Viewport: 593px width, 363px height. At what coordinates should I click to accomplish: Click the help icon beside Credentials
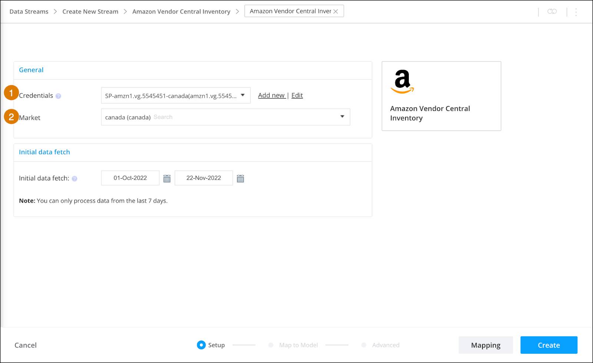click(x=58, y=96)
